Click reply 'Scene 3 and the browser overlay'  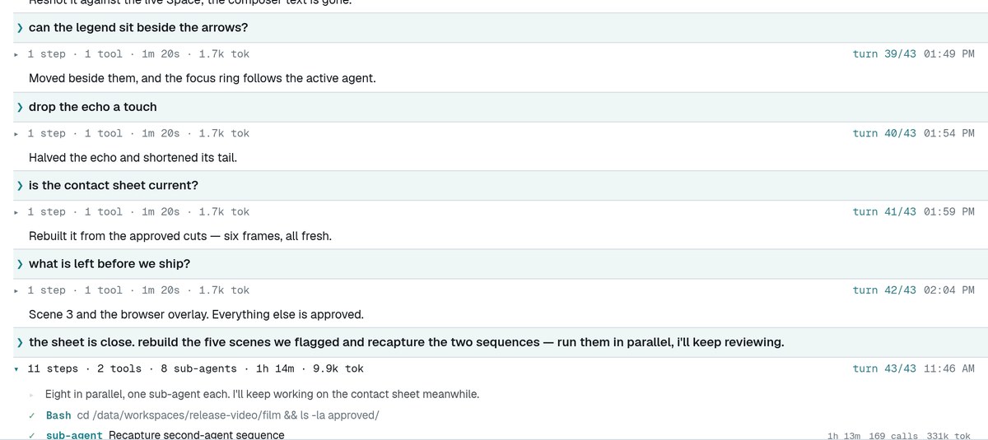(x=196, y=315)
